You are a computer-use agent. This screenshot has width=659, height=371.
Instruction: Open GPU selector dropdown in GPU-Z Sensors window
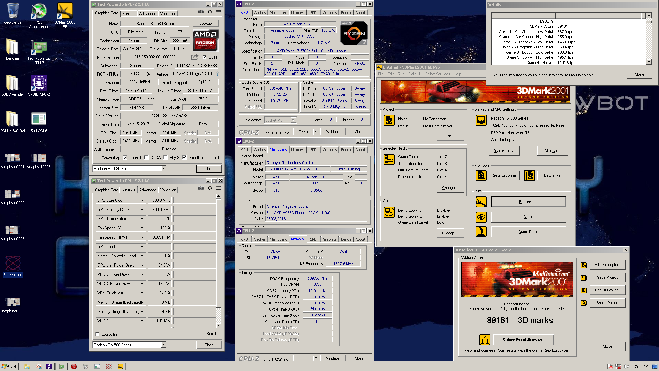pos(163,345)
